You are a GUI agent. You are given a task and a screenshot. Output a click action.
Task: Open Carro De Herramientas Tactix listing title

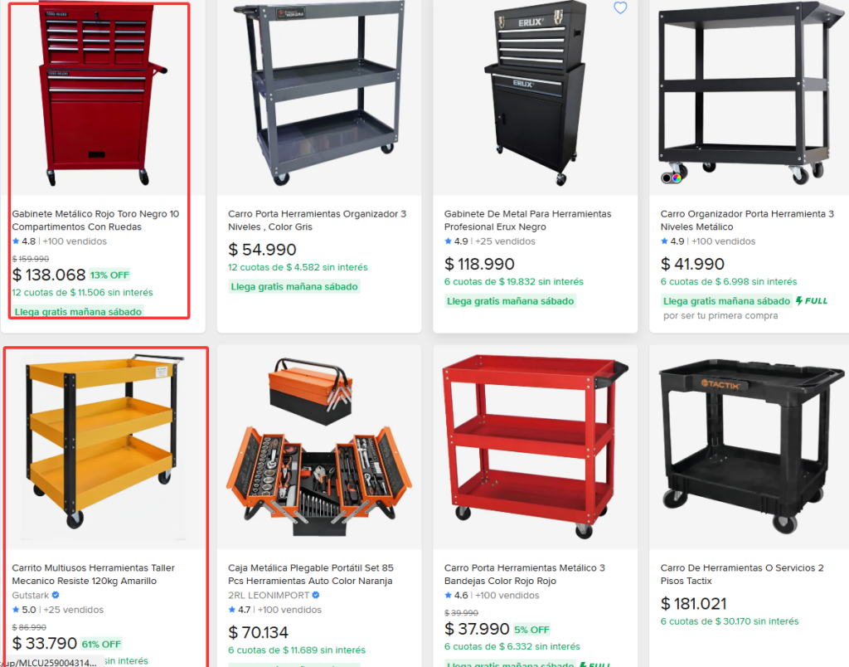742,574
